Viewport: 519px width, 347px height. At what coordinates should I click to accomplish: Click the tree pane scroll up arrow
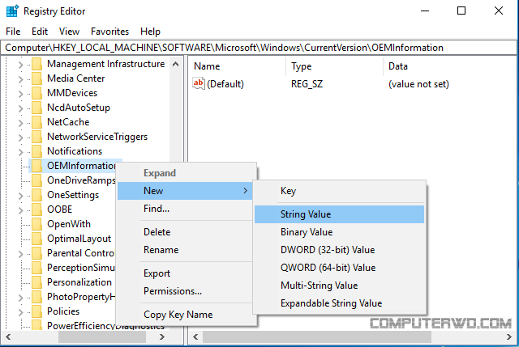coord(176,65)
